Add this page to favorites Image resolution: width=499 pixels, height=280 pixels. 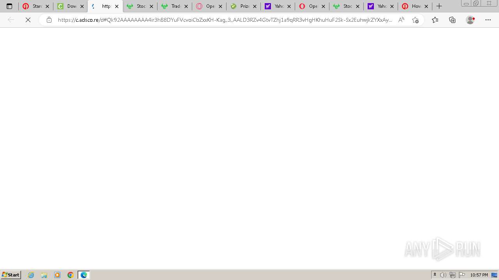[x=415, y=20]
